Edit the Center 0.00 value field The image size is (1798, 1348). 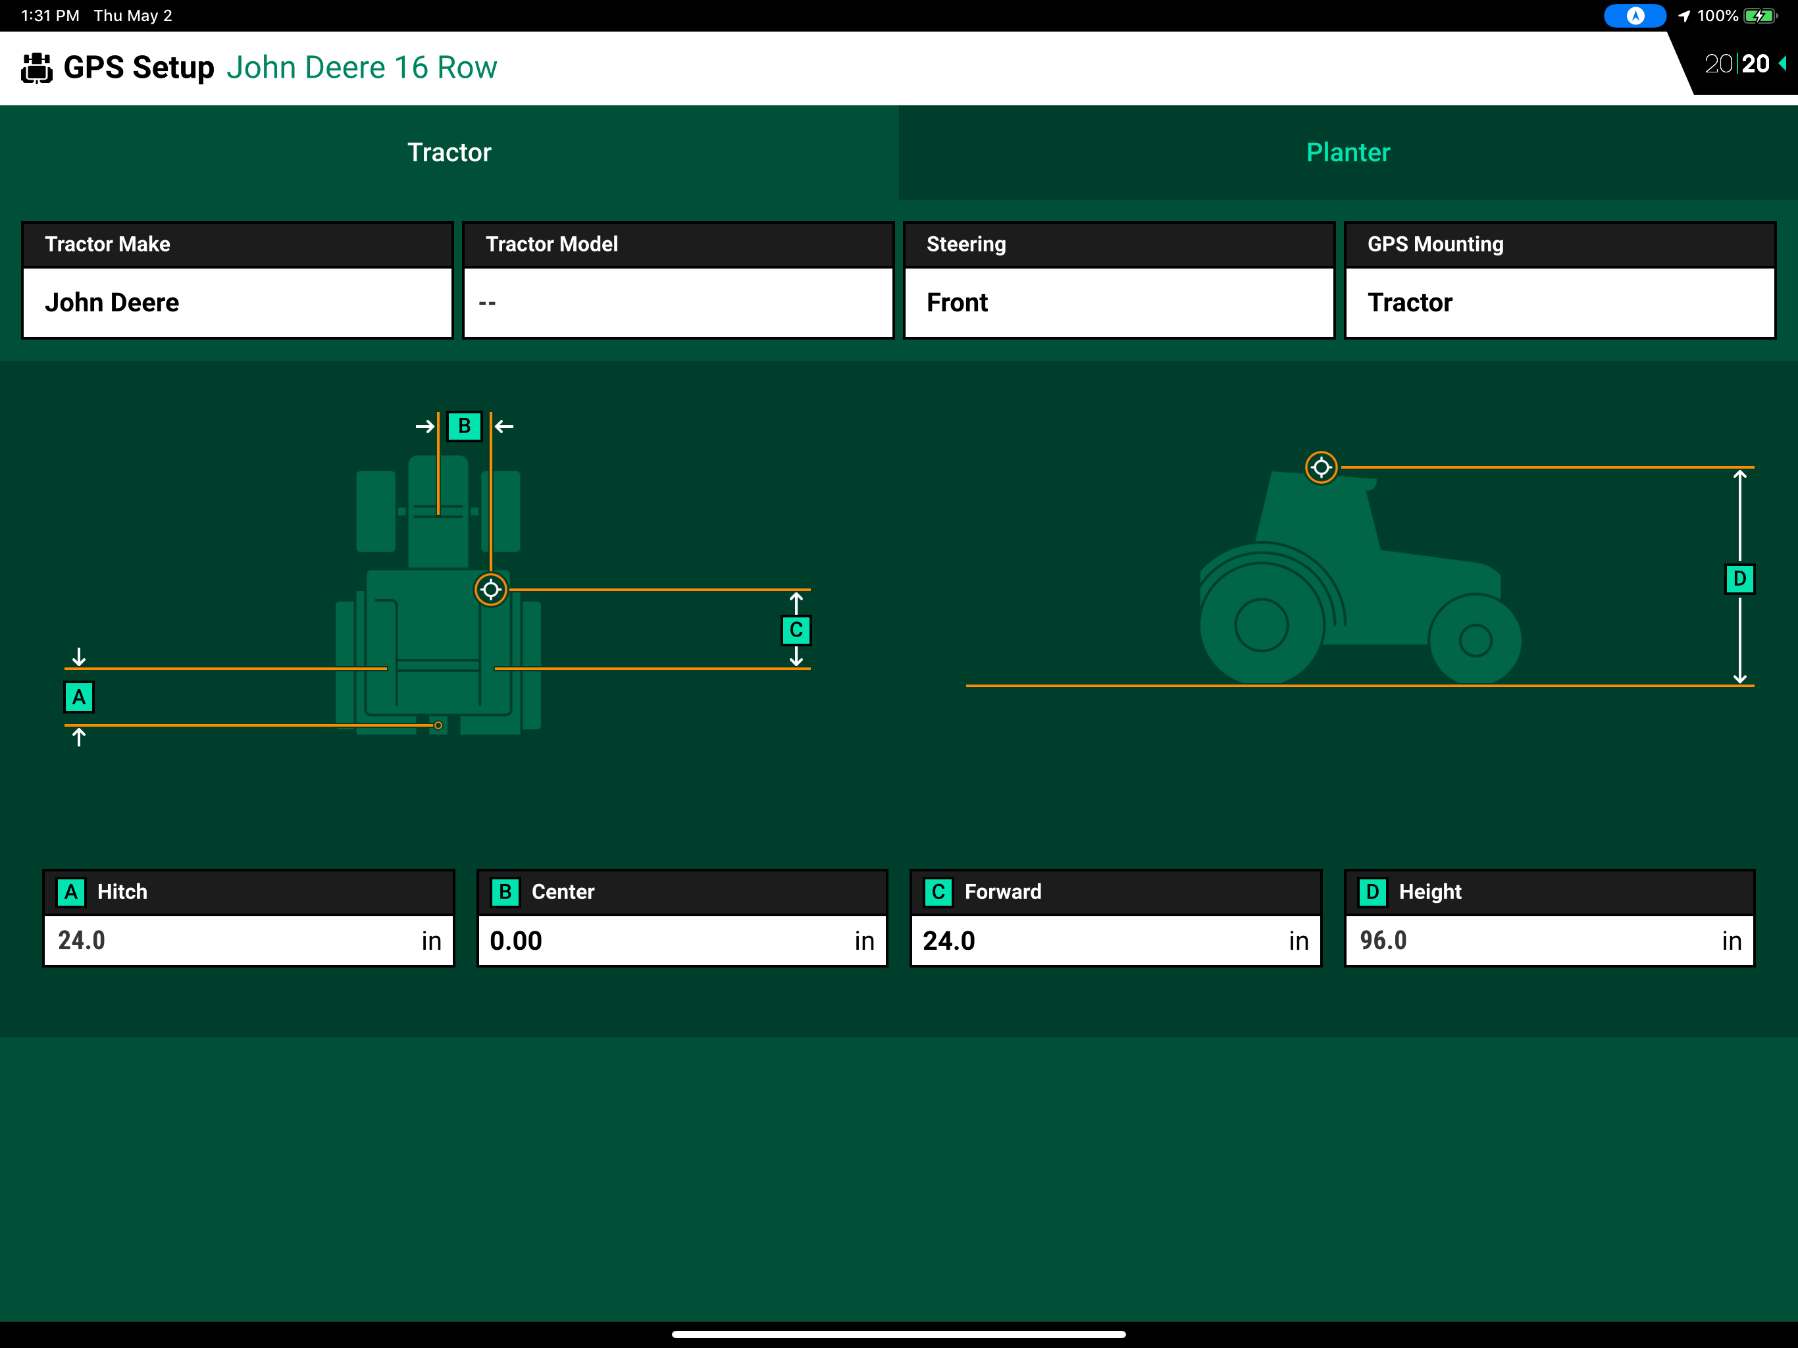click(x=682, y=941)
